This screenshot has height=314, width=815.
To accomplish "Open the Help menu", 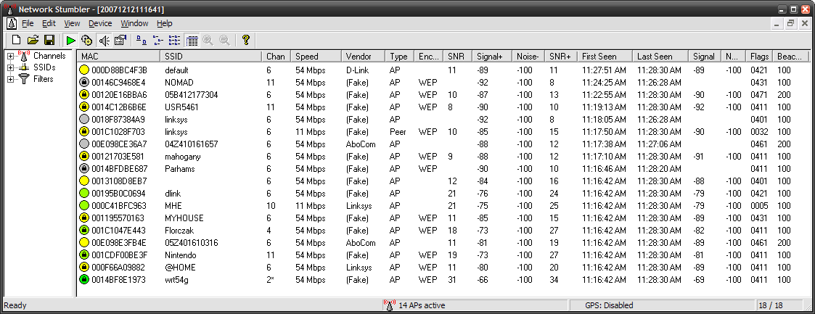I will tap(165, 23).
